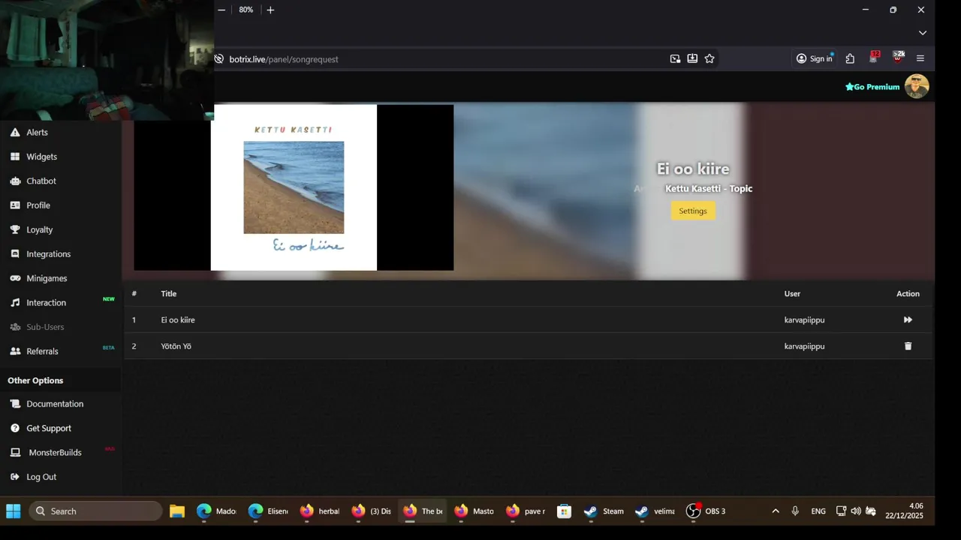Image resolution: width=961 pixels, height=540 pixels.
Task: Click the picture-in-picture icon in address bar
Action: pyautogui.click(x=675, y=58)
